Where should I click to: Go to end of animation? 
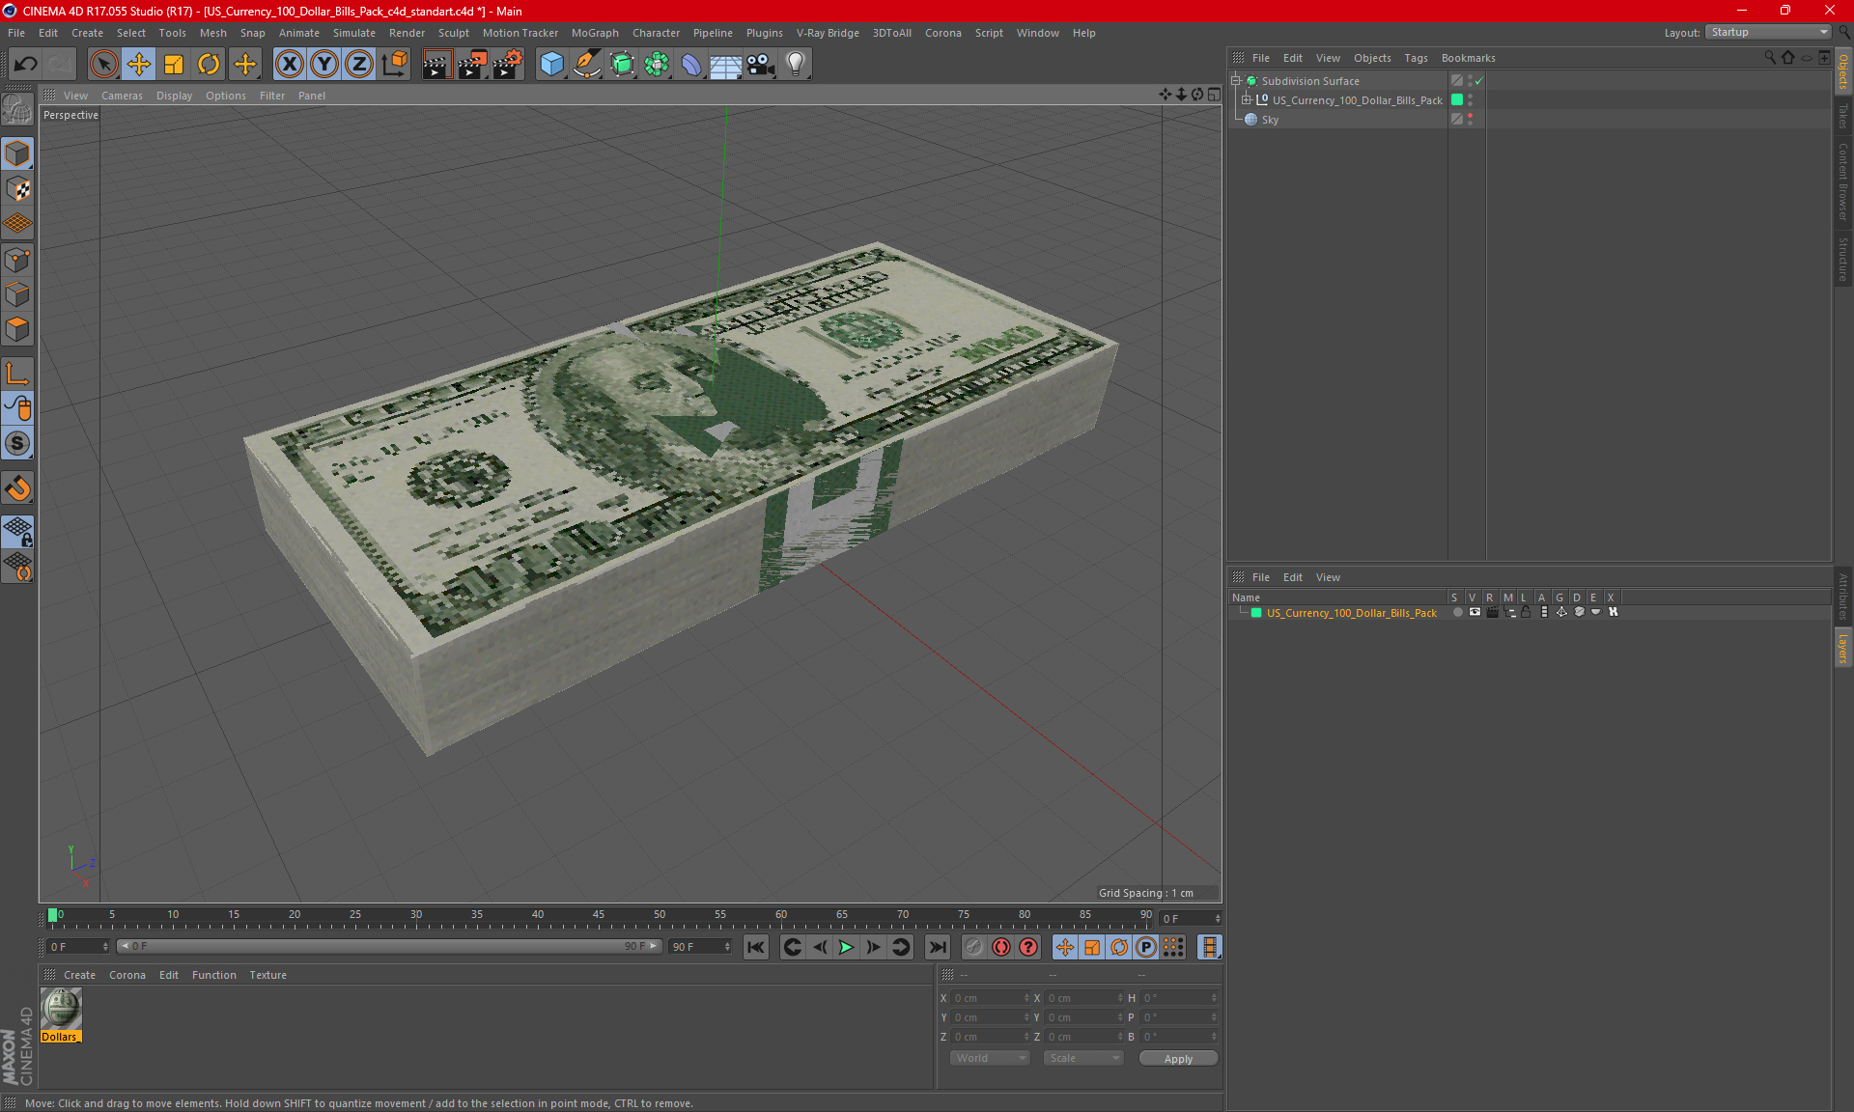coord(937,947)
